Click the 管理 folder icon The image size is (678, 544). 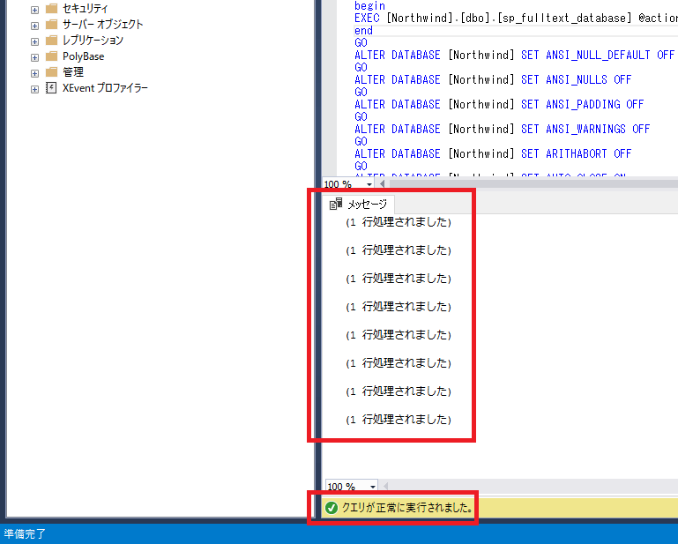point(51,72)
